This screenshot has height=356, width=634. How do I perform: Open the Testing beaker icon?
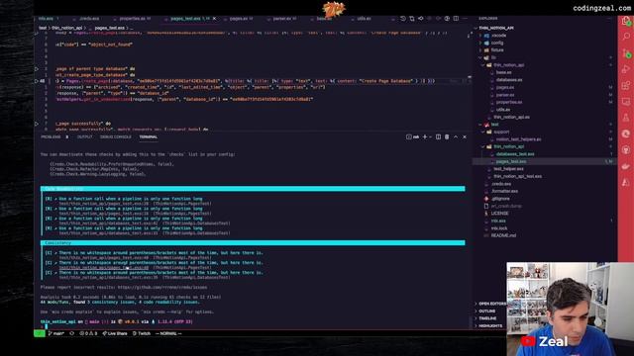point(626,118)
